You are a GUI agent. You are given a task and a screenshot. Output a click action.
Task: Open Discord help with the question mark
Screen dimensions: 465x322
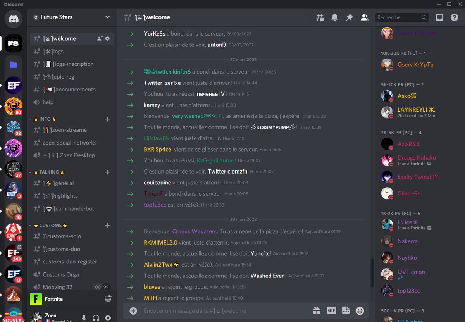click(x=454, y=17)
